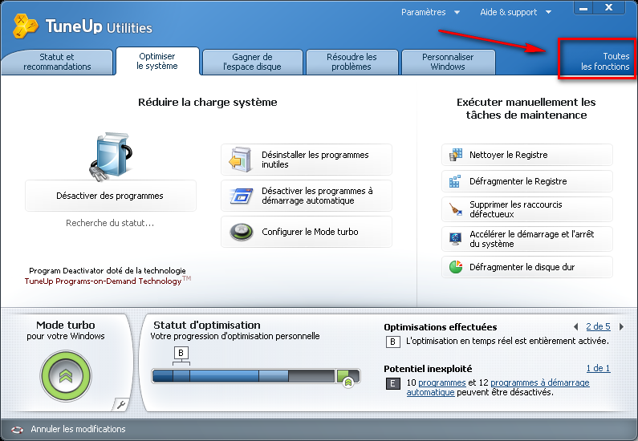Click the Annuler les modifications lifebuoy icon
This screenshot has height=441, width=638.
(17, 430)
